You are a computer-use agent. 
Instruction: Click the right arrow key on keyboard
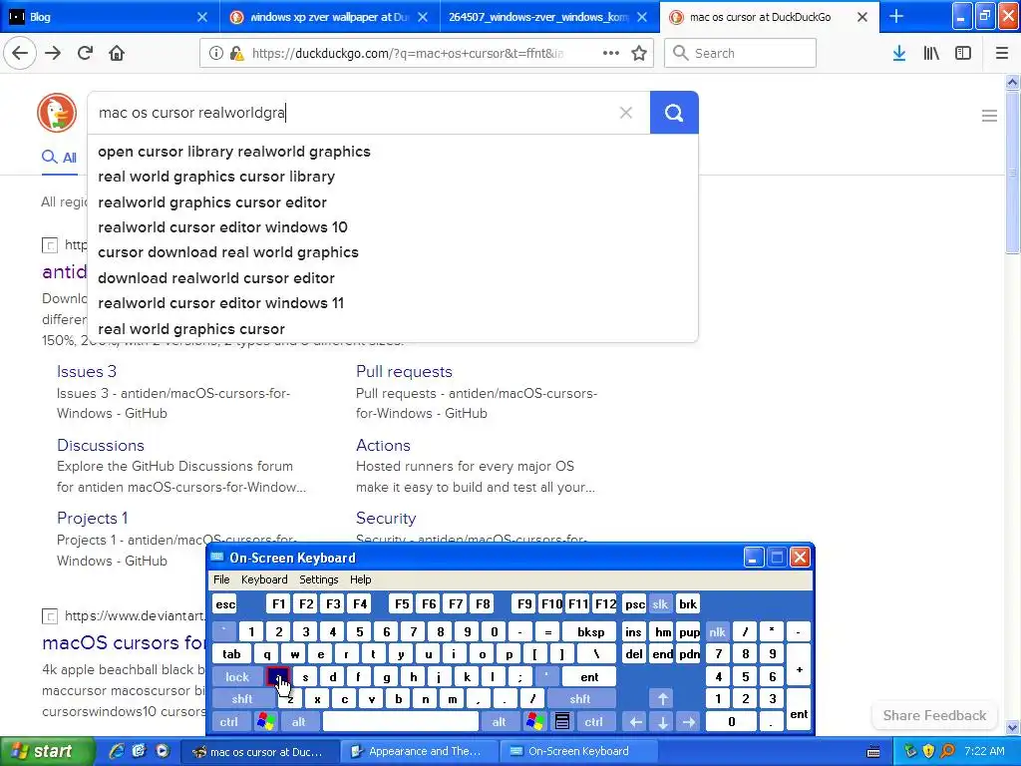click(689, 722)
